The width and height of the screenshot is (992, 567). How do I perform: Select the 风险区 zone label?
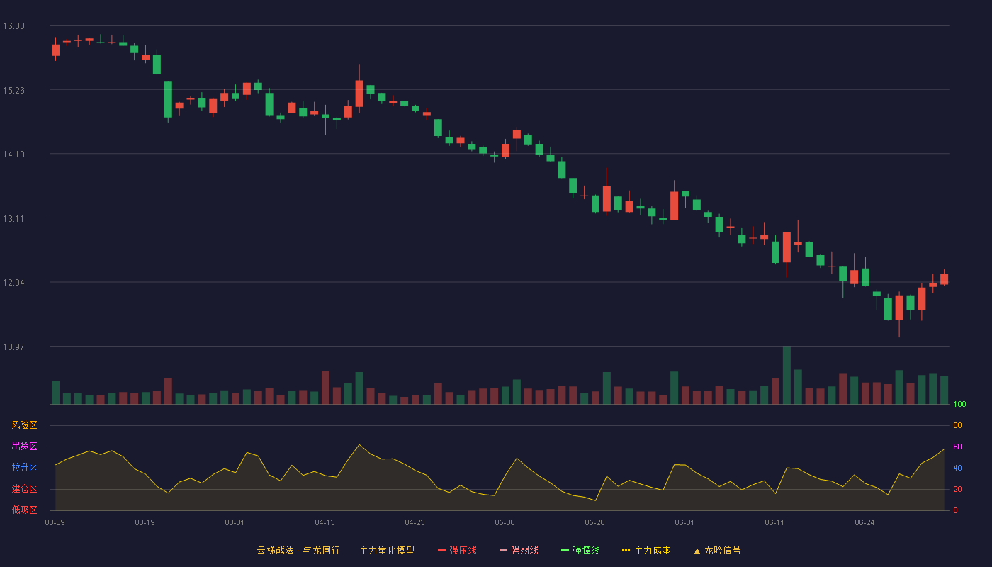point(24,425)
